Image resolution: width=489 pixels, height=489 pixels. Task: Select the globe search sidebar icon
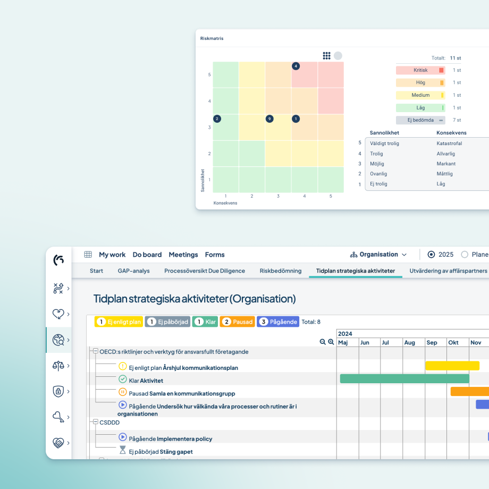[58, 340]
